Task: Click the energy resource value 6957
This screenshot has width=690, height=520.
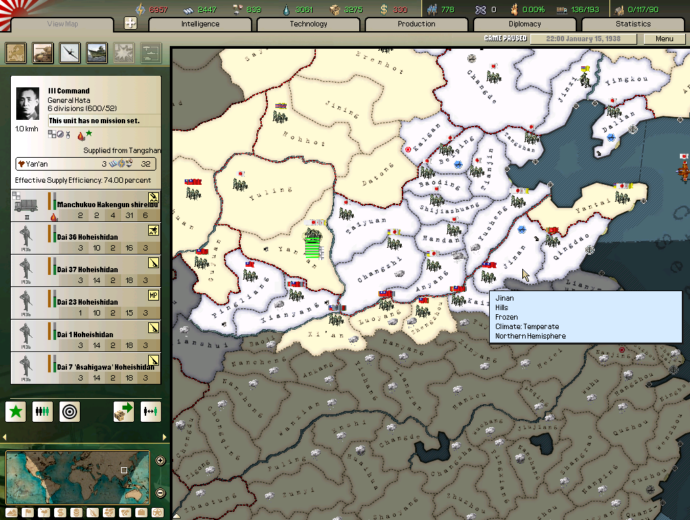Action: 158,9
